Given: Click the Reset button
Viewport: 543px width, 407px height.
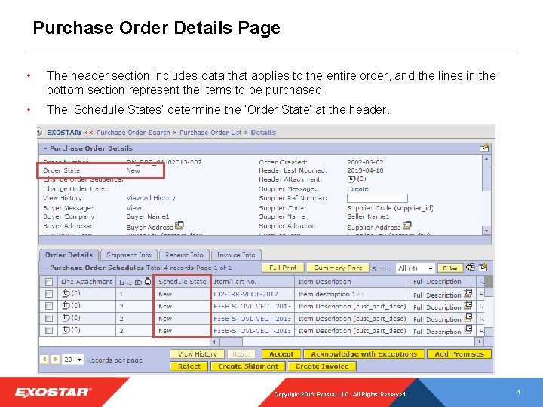Looking at the screenshot, I should [x=241, y=354].
